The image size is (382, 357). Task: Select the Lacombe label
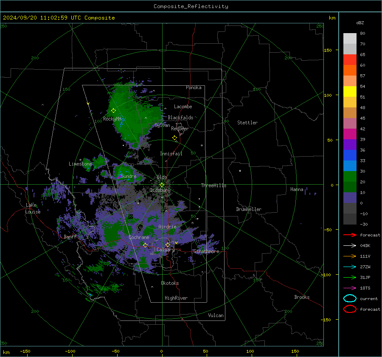(x=183, y=107)
